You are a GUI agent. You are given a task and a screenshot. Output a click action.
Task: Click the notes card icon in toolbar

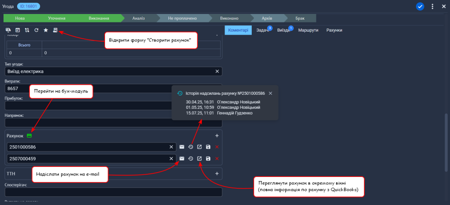18,30
